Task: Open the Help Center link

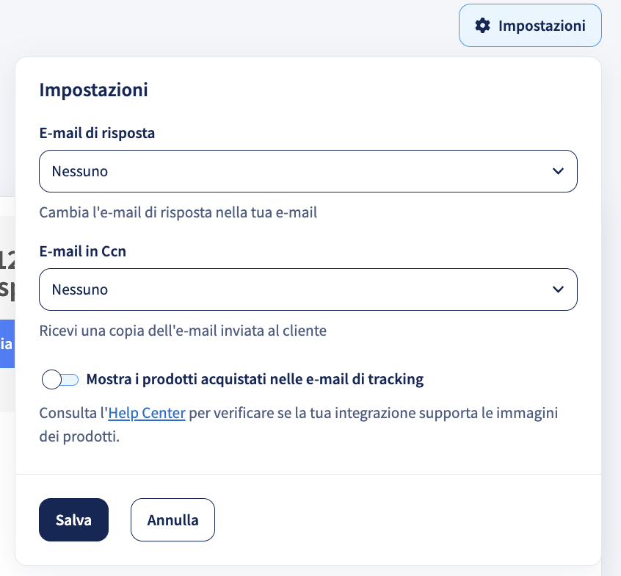Action: (x=147, y=413)
